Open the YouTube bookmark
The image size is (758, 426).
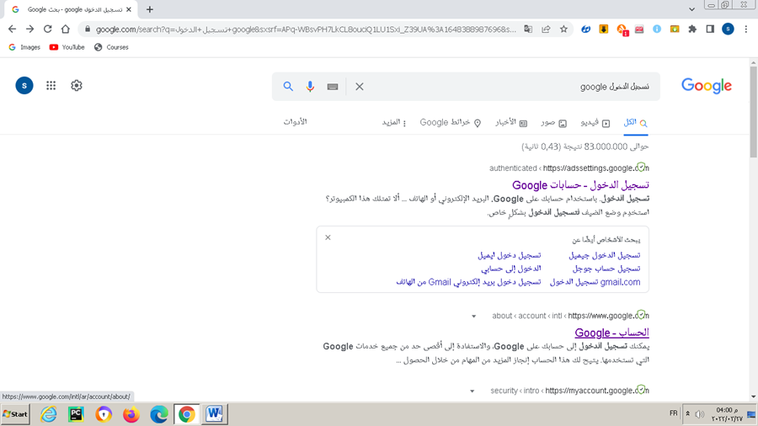[67, 47]
